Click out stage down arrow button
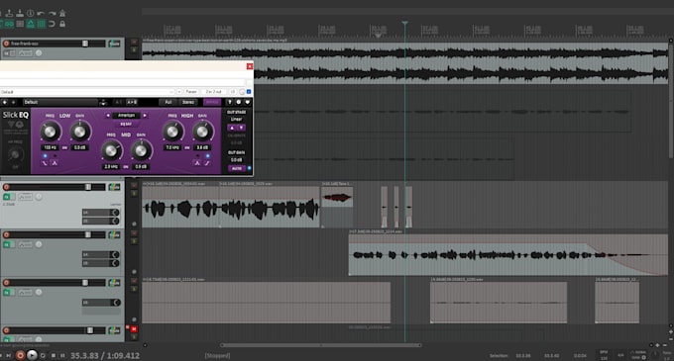Viewport: 674px width, 361px height. point(241,128)
